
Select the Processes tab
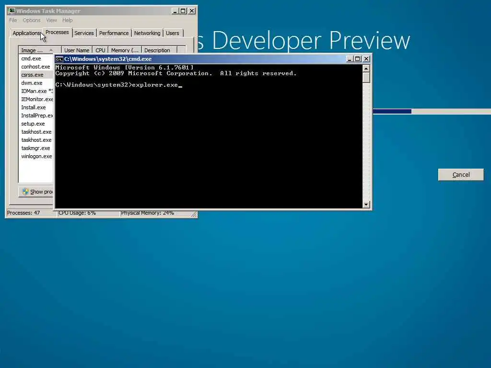pyautogui.click(x=57, y=32)
